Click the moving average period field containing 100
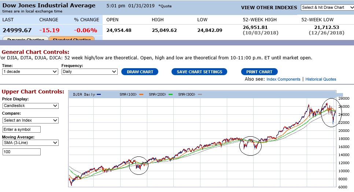 [22, 152]
